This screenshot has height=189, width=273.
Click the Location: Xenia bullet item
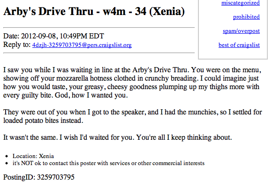[33, 156]
